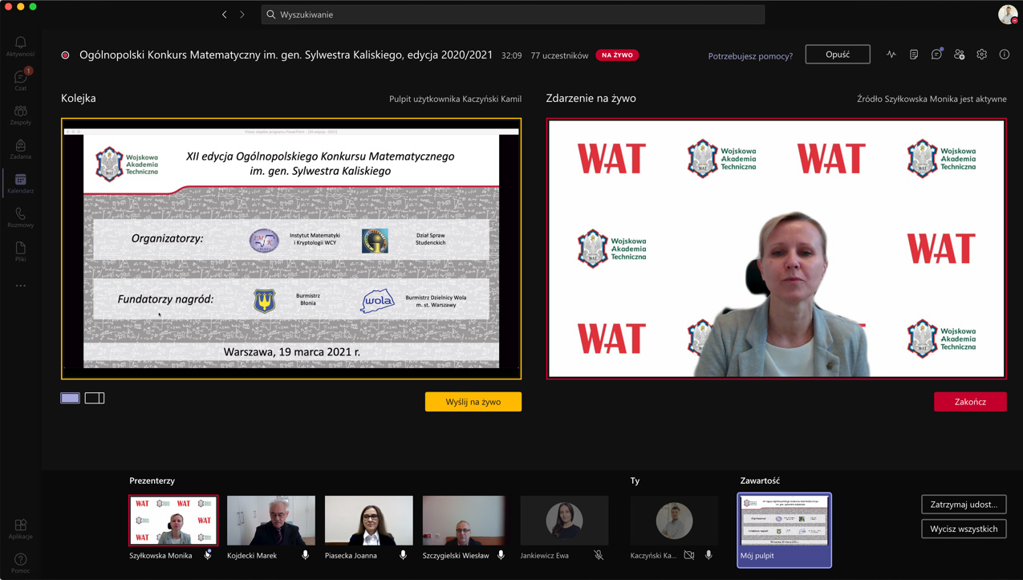The height and width of the screenshot is (580, 1023).
Task: Select the single content layout
Action: point(71,398)
